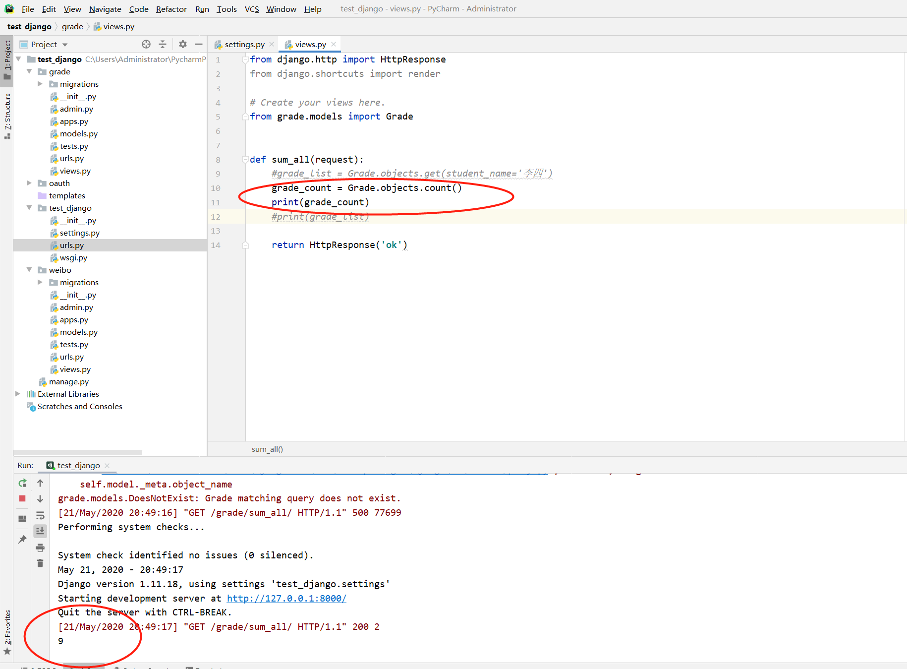This screenshot has width=907, height=669.
Task: Open the Refactor menu
Action: (171, 9)
